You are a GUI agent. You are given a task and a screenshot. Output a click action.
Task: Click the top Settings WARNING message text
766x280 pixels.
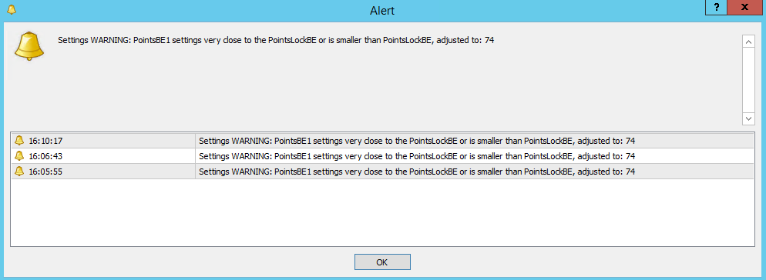(276, 41)
